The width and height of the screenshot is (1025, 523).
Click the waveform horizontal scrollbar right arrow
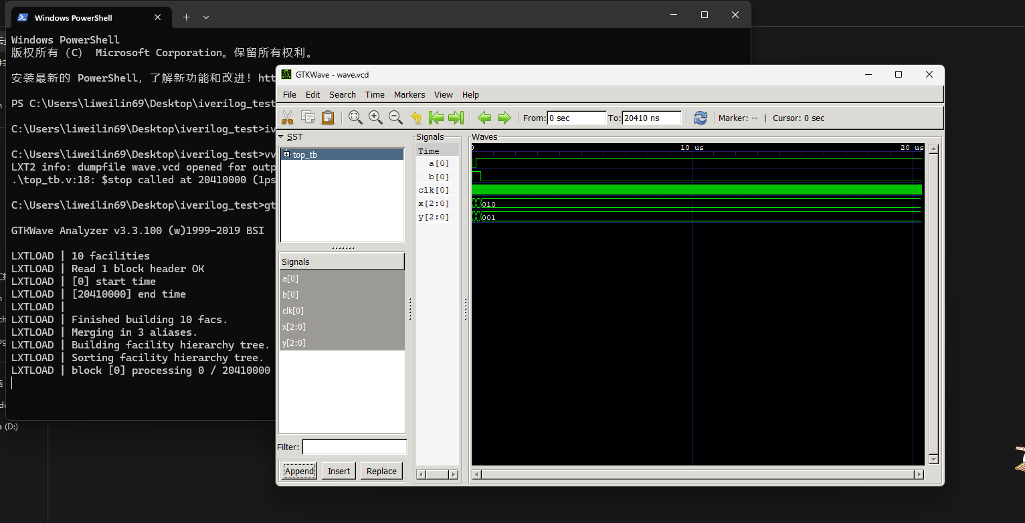(x=919, y=474)
